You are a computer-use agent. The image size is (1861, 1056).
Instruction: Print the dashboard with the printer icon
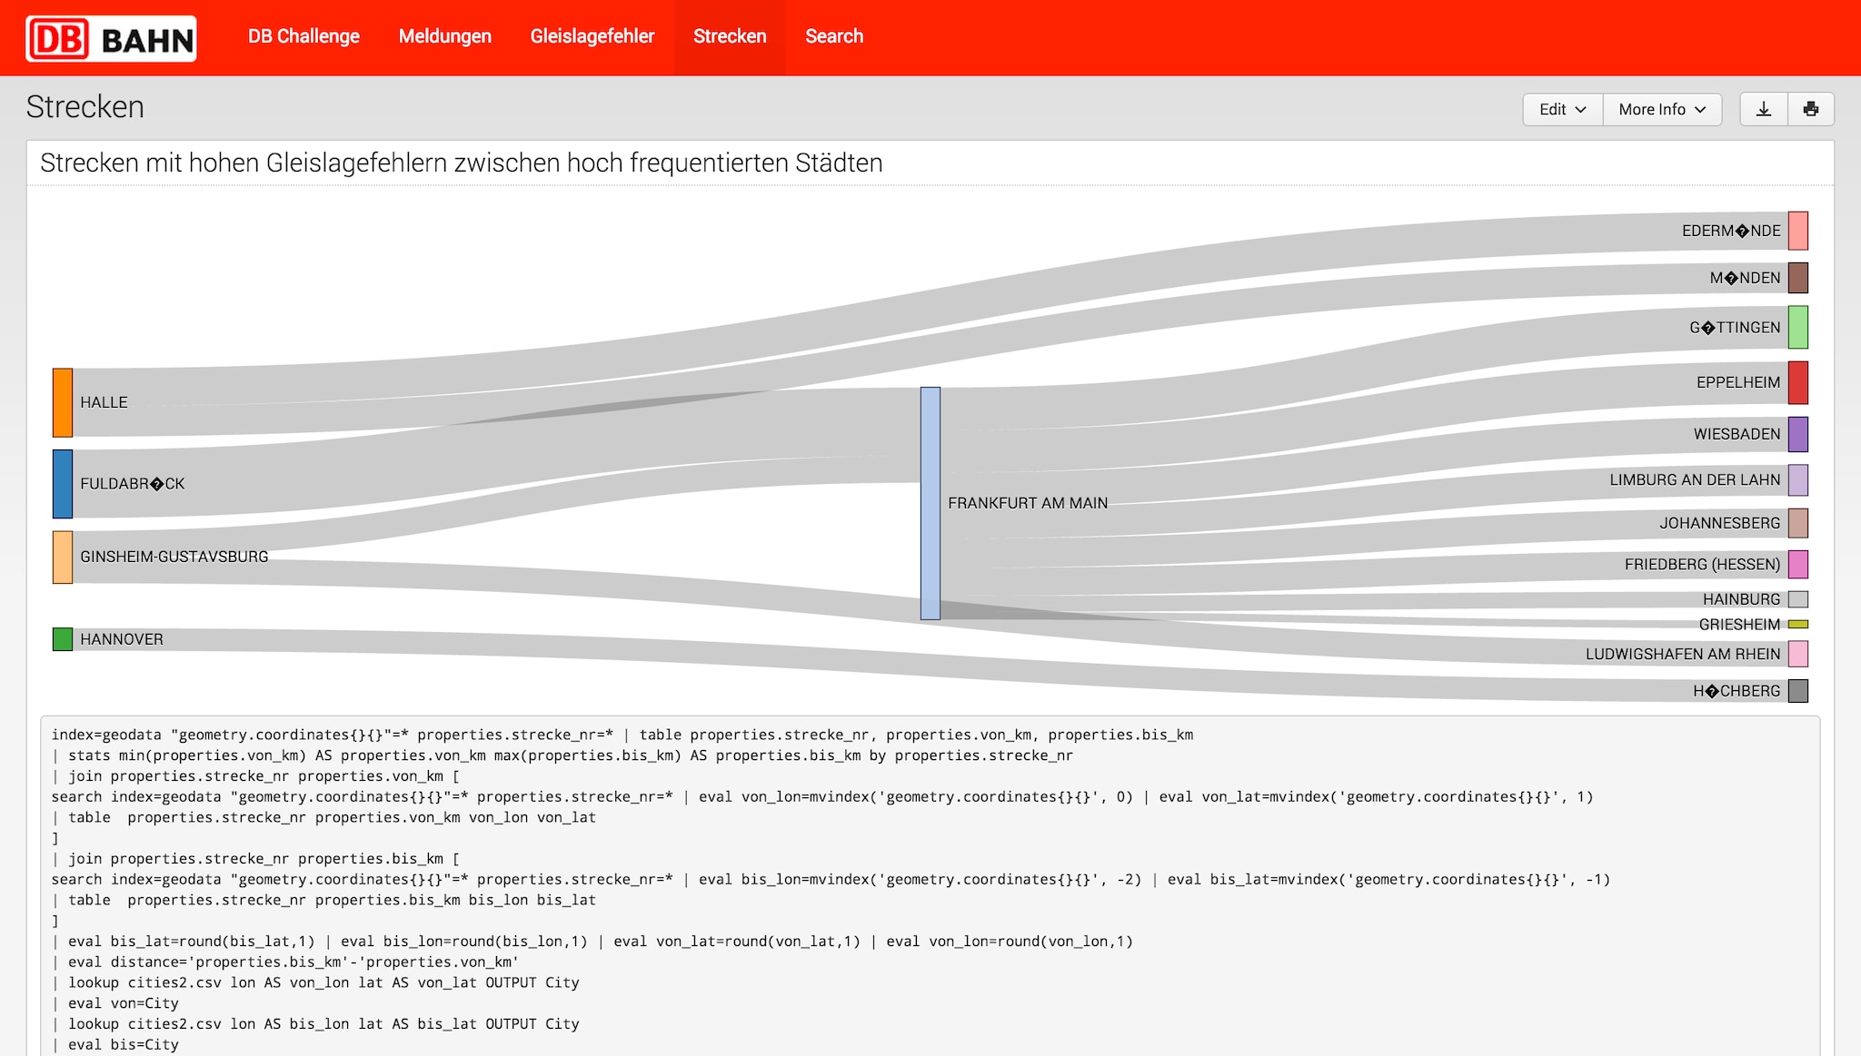coord(1811,109)
